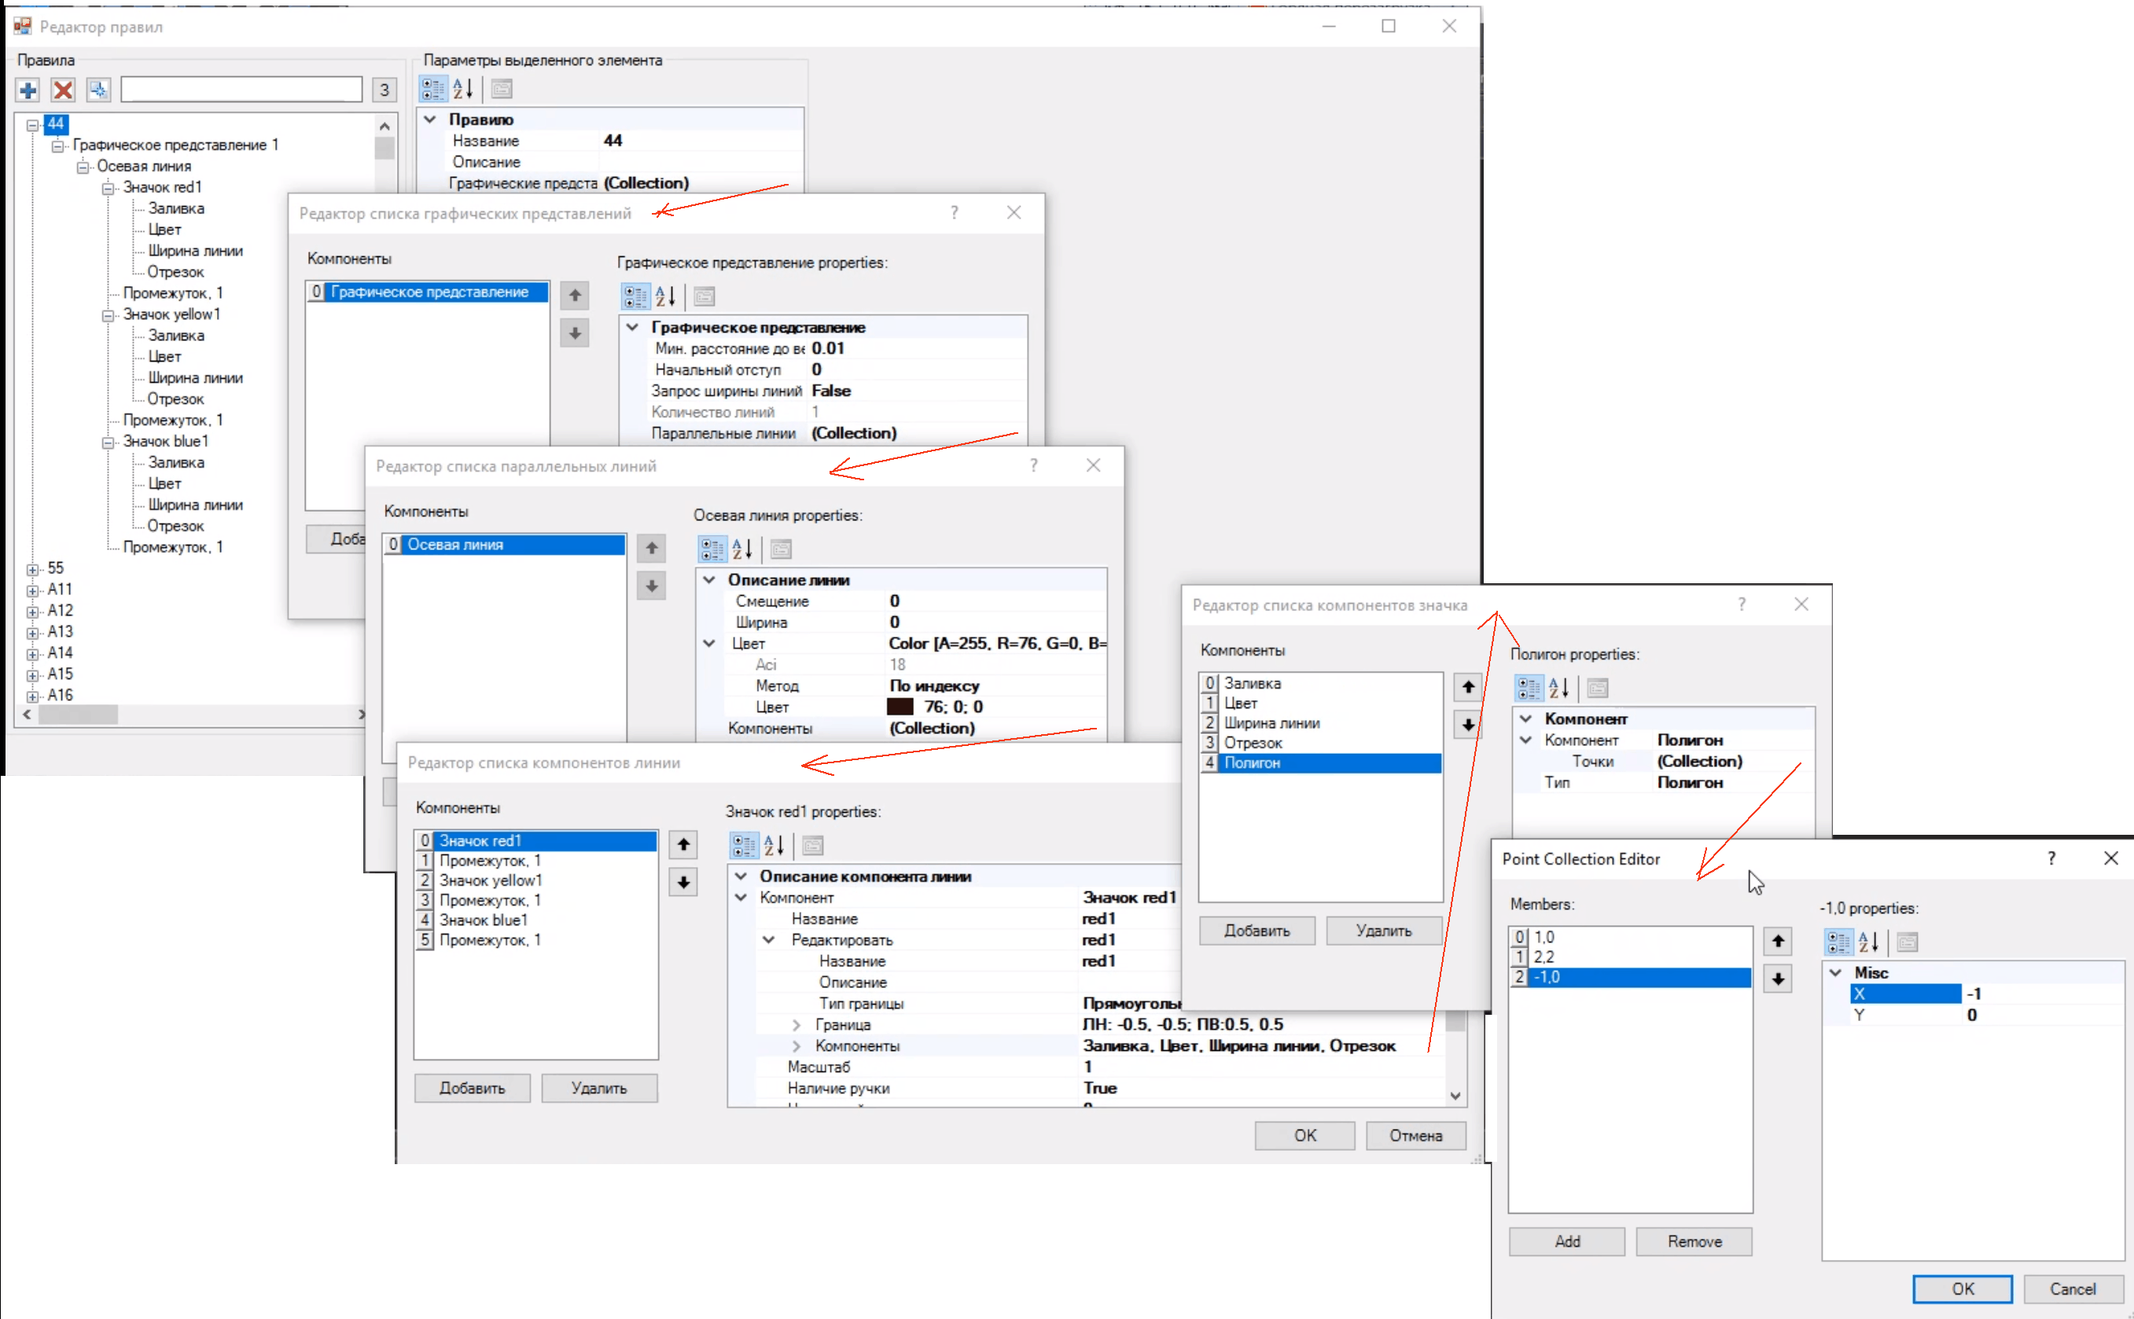Click Добавить button in icon components editor

pos(1256,931)
